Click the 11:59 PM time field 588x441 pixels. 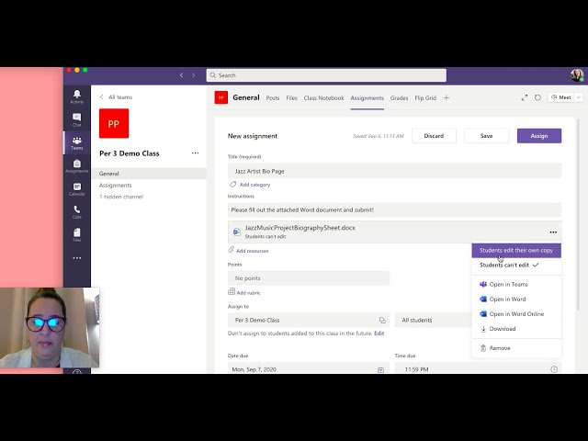478,368
